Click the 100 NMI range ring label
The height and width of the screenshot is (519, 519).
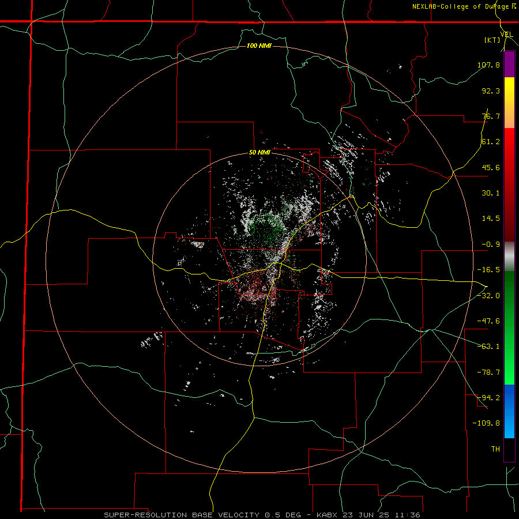tap(259, 46)
